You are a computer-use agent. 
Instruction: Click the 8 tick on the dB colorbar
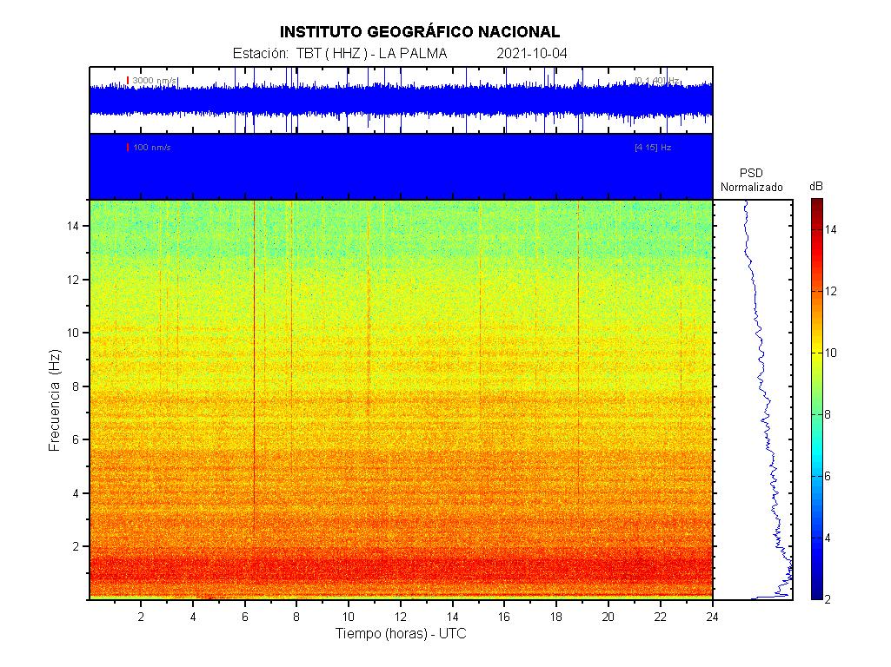[828, 414]
